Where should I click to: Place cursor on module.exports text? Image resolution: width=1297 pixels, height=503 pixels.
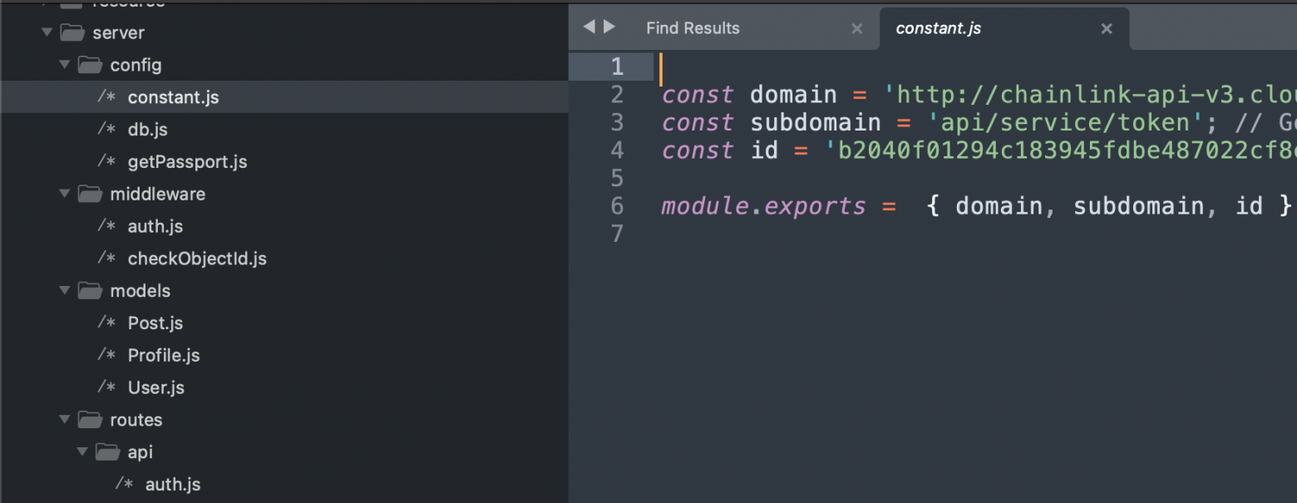click(763, 206)
